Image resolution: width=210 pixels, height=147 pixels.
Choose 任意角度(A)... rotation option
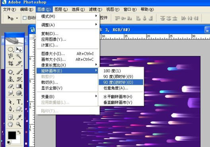click(121, 88)
